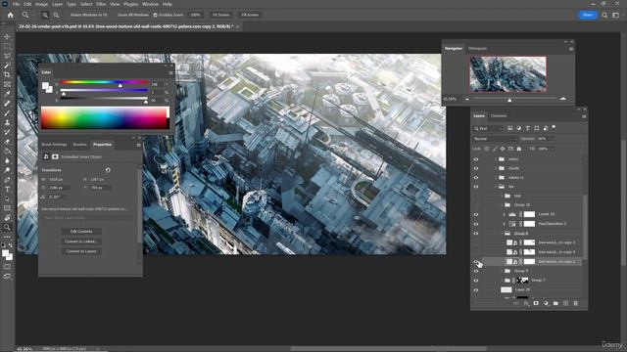The width and height of the screenshot is (627, 352).
Task: Hide the Hue/Saturation 2 layer
Action: tap(476, 224)
